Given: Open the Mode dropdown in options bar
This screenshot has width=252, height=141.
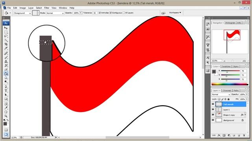Looking at the screenshot, I should click(55, 13).
